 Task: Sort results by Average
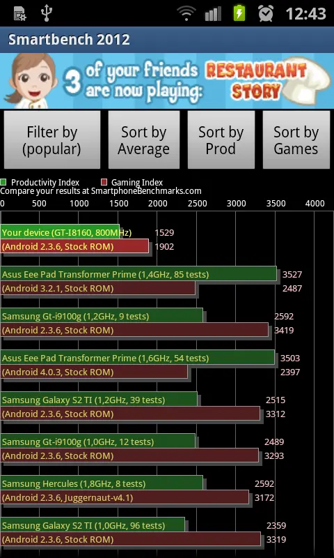pos(144,140)
